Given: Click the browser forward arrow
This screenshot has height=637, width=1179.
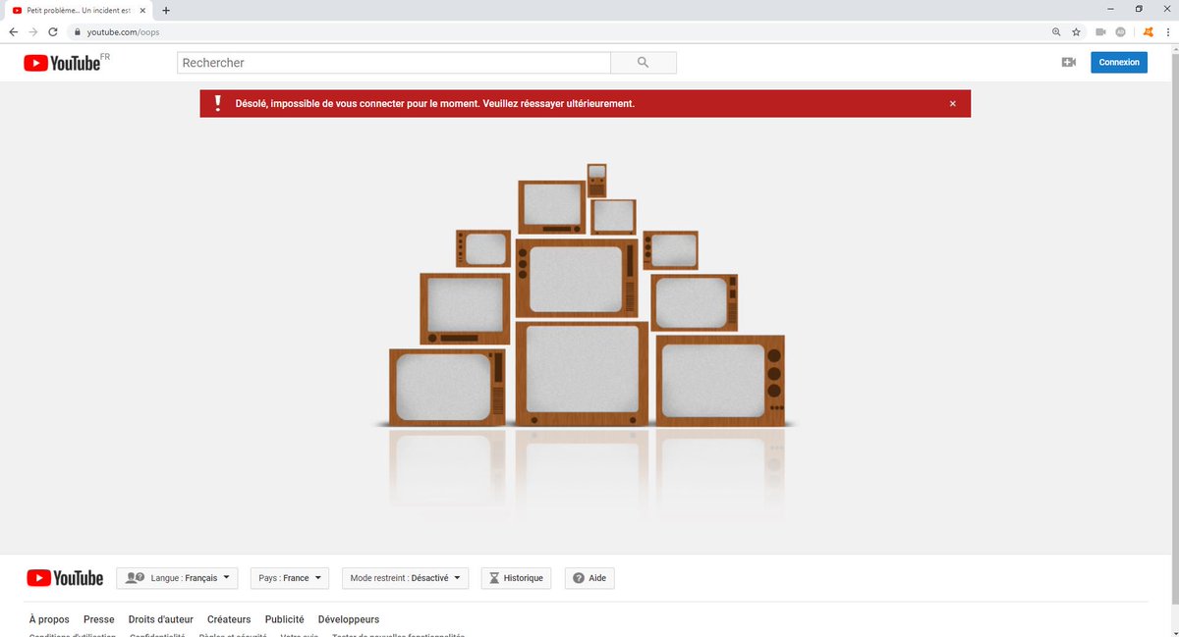Looking at the screenshot, I should [x=32, y=31].
